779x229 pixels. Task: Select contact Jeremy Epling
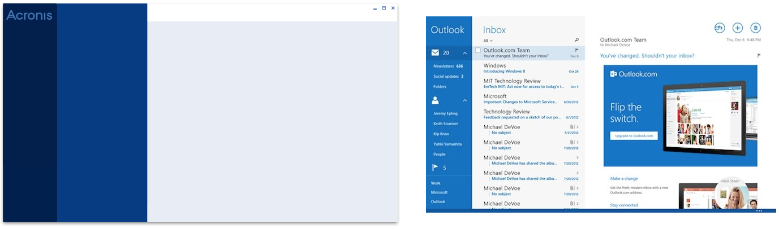[445, 113]
